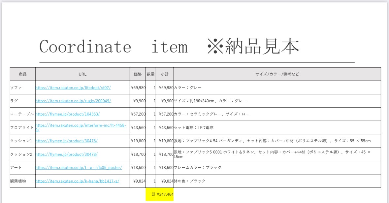Open the flymee link in クッション1 row
This screenshot has width=389, height=203.
pos(67,141)
